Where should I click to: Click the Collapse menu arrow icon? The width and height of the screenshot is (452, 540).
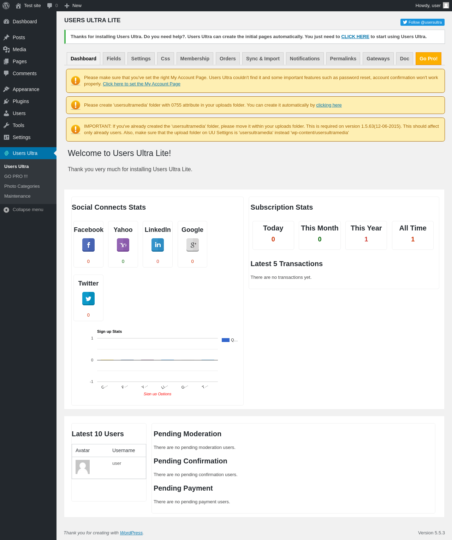tap(6, 210)
